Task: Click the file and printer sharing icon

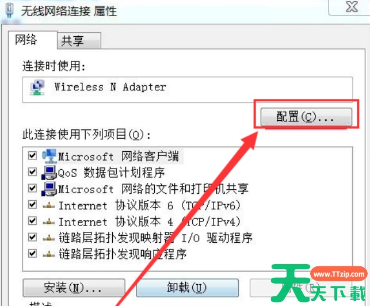Action: click(49, 189)
